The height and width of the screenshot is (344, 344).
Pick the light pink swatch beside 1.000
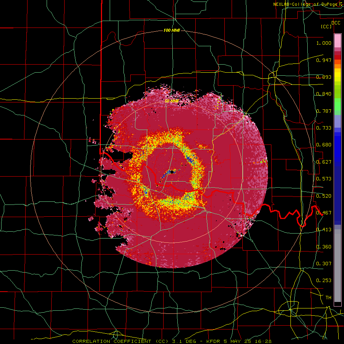coord(338,41)
